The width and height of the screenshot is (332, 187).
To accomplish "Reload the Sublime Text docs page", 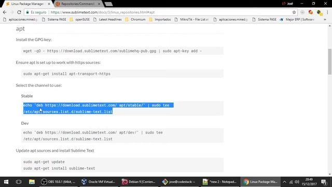I will (x=19, y=12).
